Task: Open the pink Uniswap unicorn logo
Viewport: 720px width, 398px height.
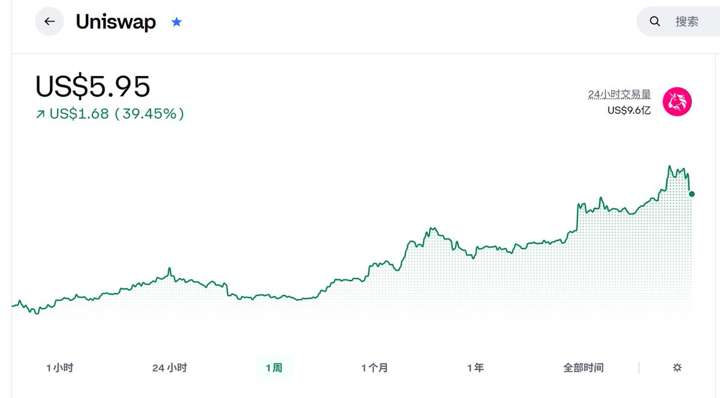Action: coord(677,101)
